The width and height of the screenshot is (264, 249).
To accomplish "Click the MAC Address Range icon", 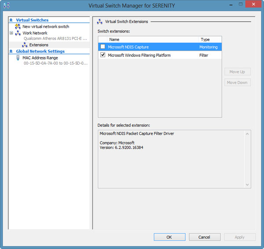I will click(x=18, y=58).
